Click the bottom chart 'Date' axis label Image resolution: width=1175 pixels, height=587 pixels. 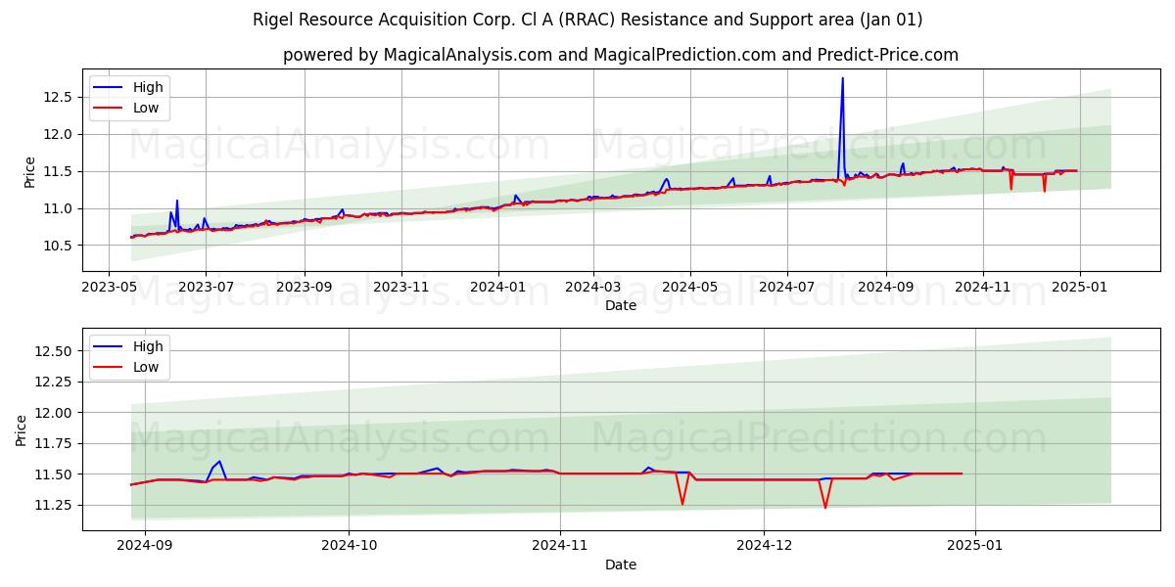[621, 564]
